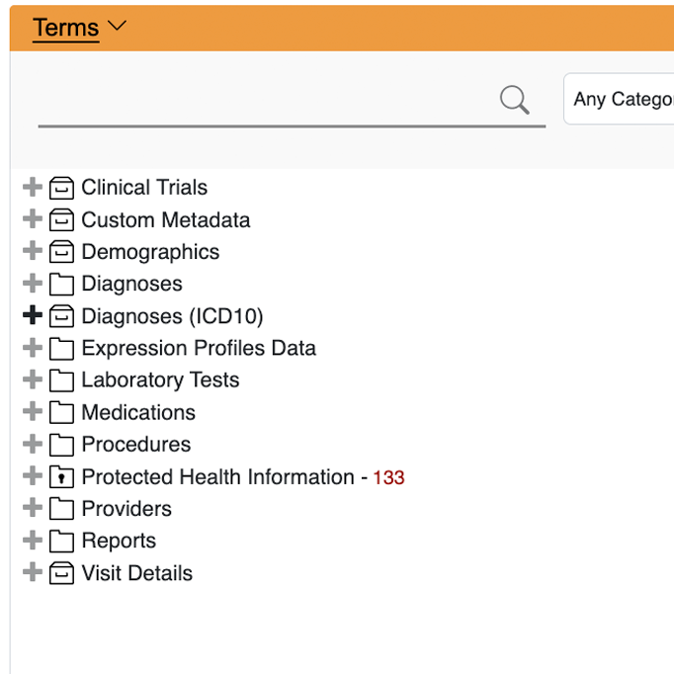The width and height of the screenshot is (674, 674).
Task: Click the Clinical Trials container icon
Action: click(x=61, y=188)
